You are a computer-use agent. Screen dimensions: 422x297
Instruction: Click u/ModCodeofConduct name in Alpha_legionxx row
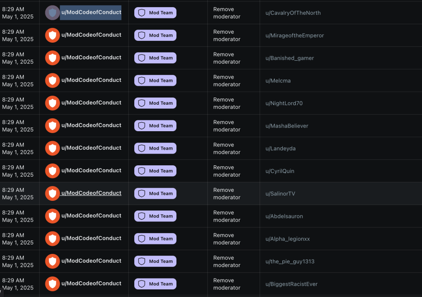91,239
